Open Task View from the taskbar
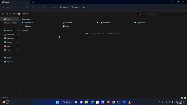This screenshot has height=105, width=187. (x=76, y=102)
